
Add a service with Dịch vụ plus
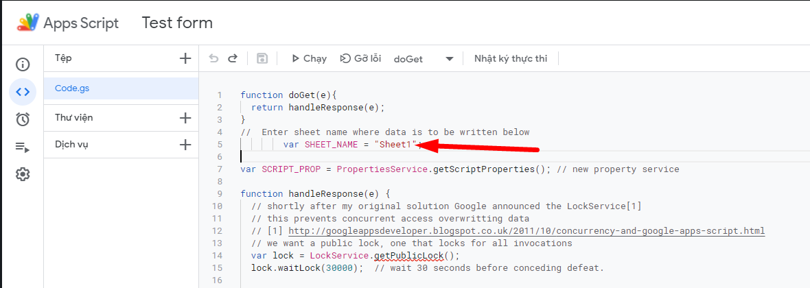point(185,145)
